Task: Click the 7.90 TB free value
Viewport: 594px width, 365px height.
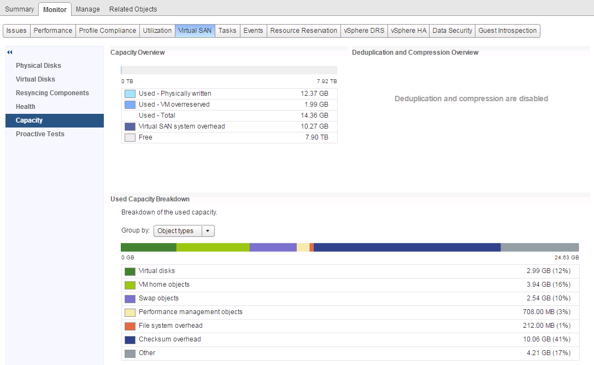Action: tap(317, 137)
